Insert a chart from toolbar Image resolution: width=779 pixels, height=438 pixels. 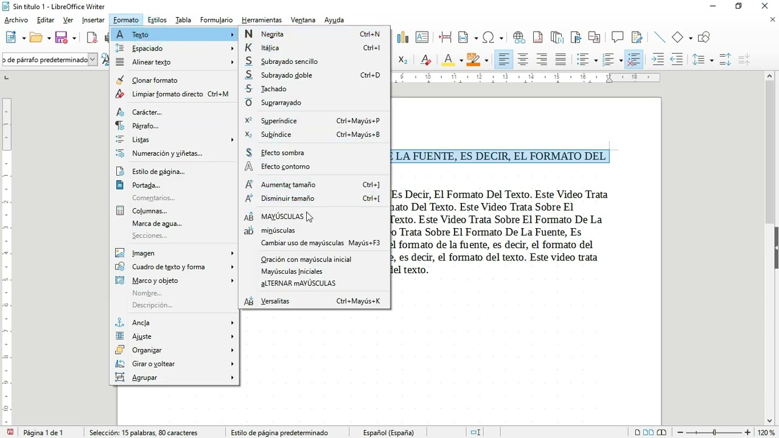point(403,38)
